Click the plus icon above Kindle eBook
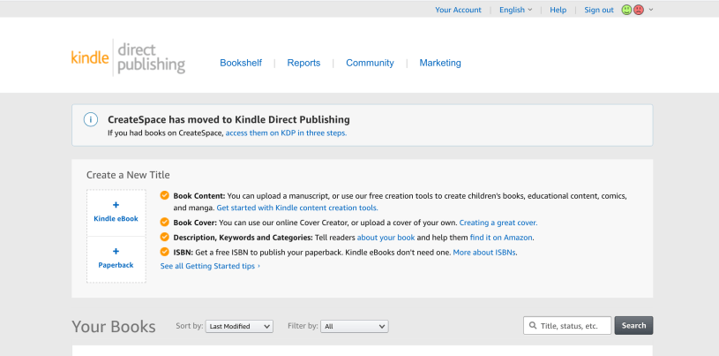The height and width of the screenshot is (356, 719). point(116,205)
